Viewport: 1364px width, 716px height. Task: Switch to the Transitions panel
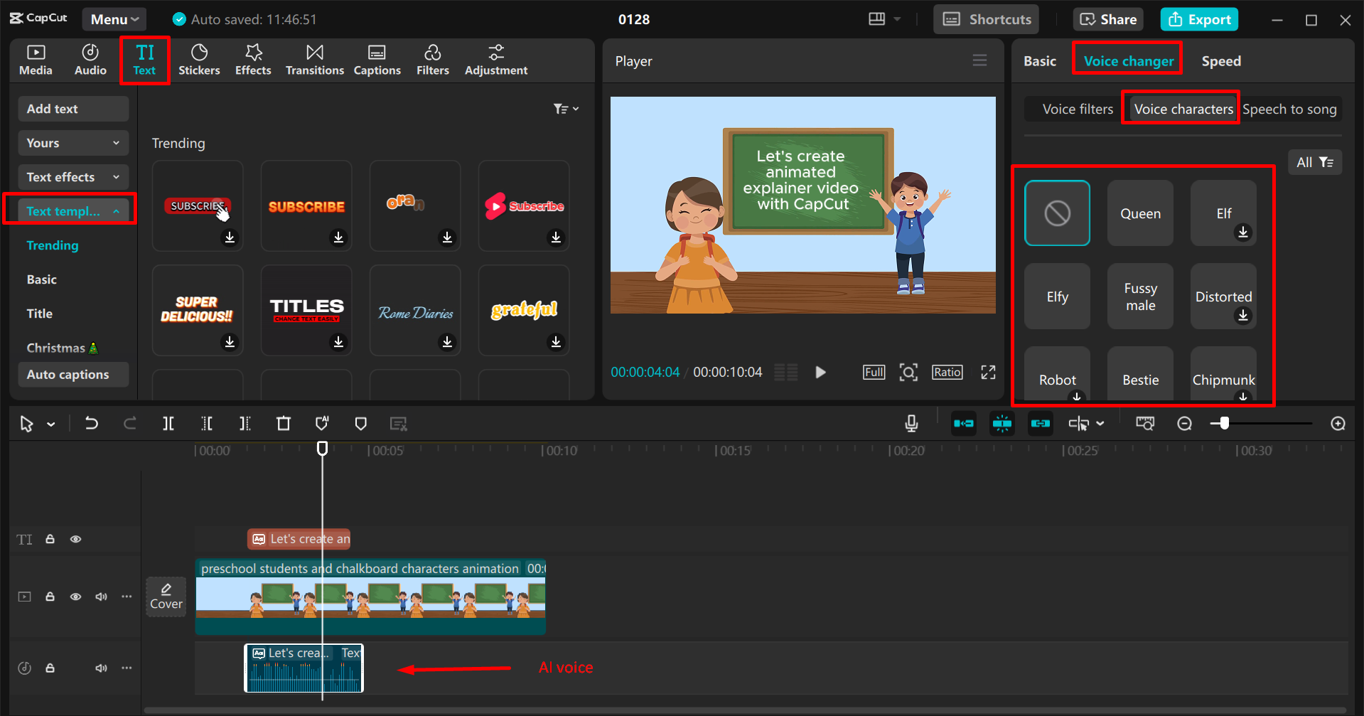pyautogui.click(x=314, y=60)
